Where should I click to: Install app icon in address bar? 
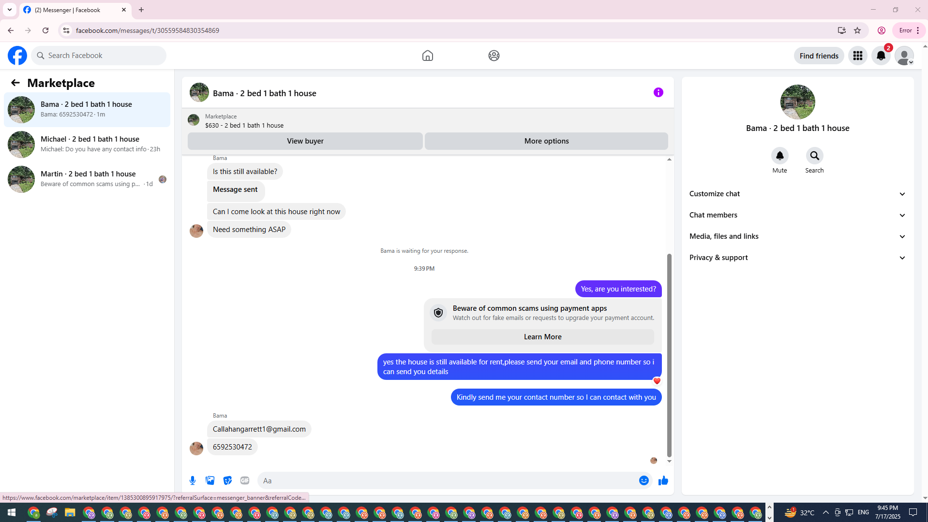[842, 30]
